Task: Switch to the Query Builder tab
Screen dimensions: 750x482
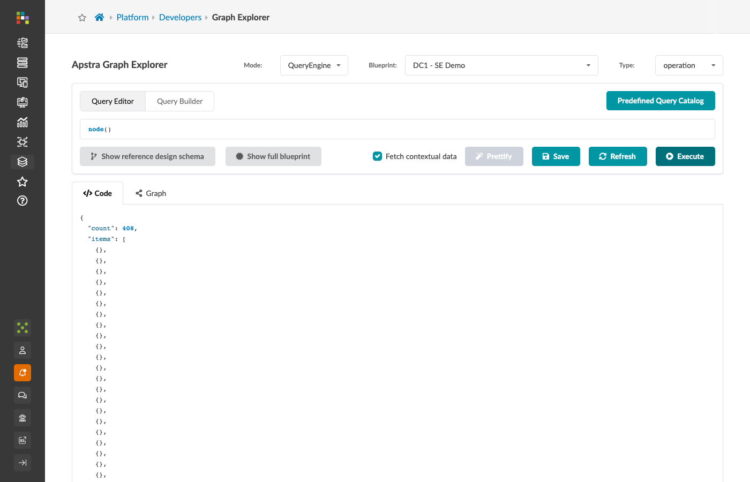Action: pos(179,101)
